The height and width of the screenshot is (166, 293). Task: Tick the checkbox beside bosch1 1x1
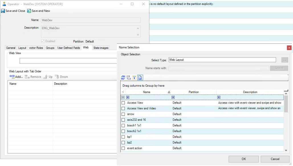click(123, 125)
